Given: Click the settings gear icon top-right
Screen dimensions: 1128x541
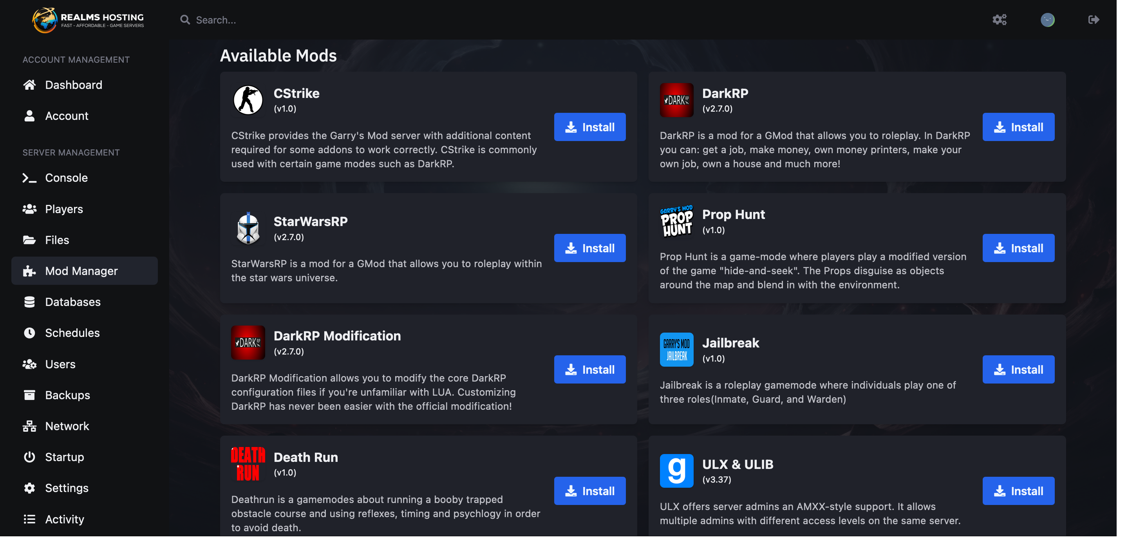Looking at the screenshot, I should coord(1000,20).
